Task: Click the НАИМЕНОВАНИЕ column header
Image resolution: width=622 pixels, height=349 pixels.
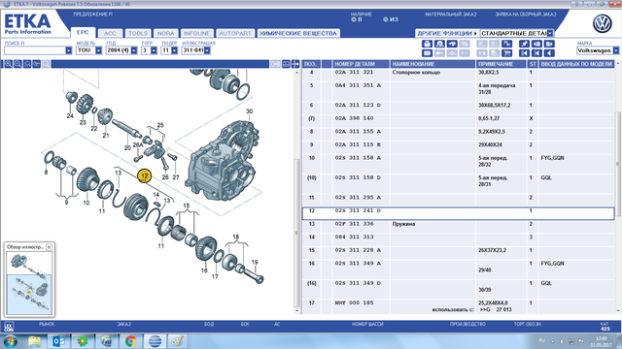Action: point(432,64)
